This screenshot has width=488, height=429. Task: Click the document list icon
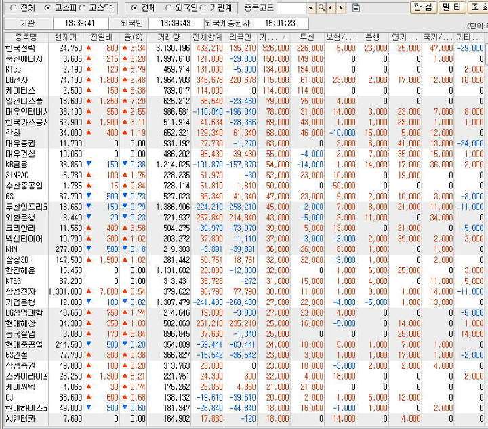click(x=357, y=8)
